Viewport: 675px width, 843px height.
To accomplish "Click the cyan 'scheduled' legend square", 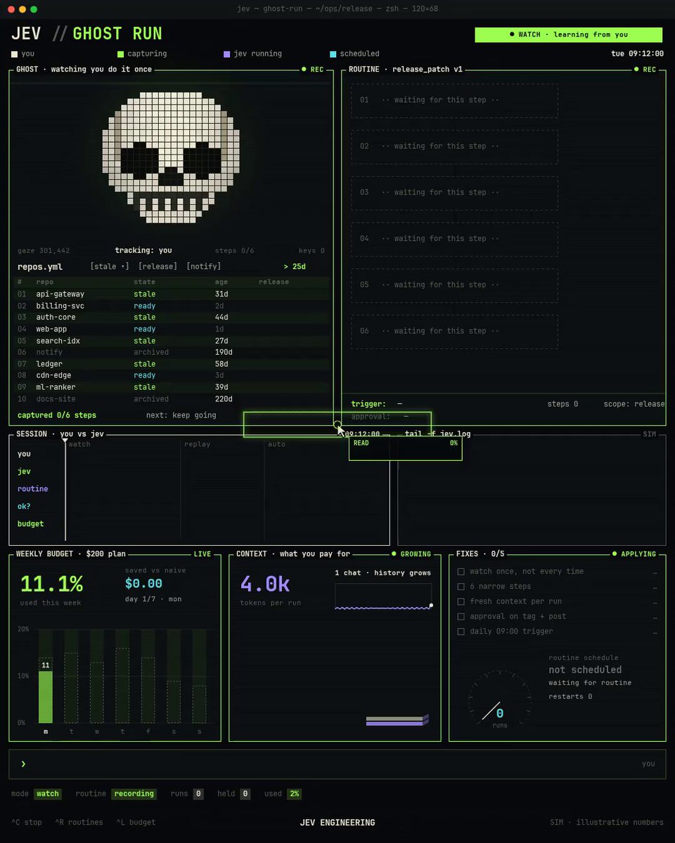I will pyautogui.click(x=333, y=53).
